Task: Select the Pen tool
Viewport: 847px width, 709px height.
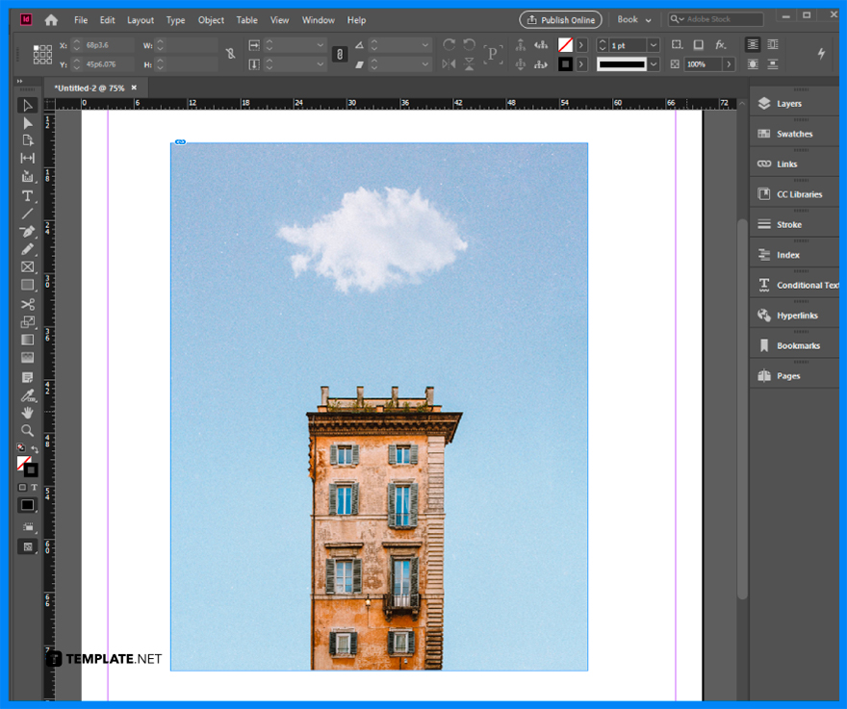Action: tap(27, 231)
